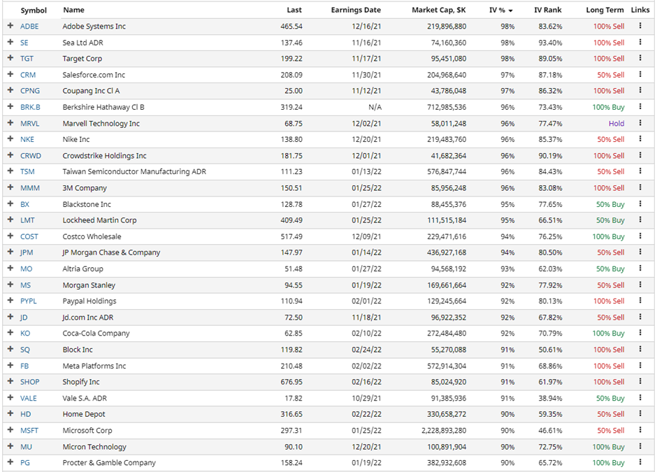Open the Links ellipsis for JP Morgan row
Image resolution: width=657 pixels, height=472 pixels.
[x=640, y=252]
